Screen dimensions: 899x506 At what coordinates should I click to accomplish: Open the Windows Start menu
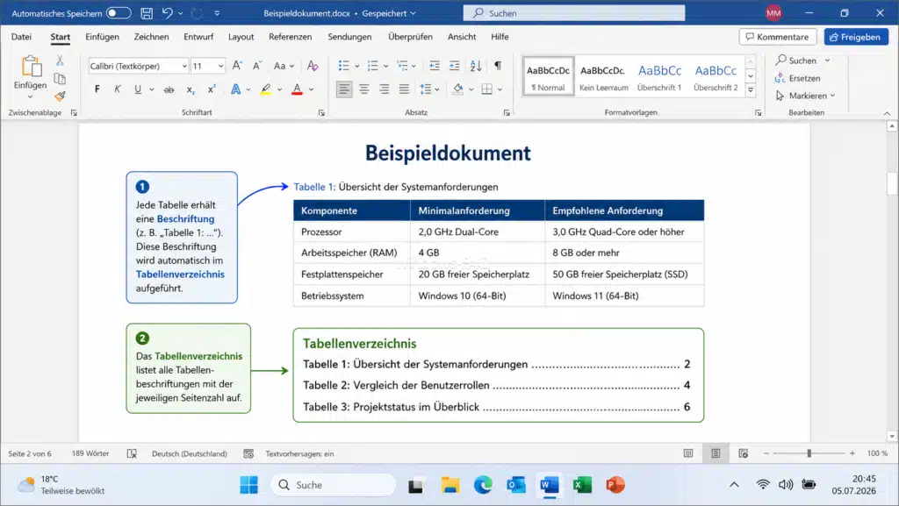pos(248,486)
